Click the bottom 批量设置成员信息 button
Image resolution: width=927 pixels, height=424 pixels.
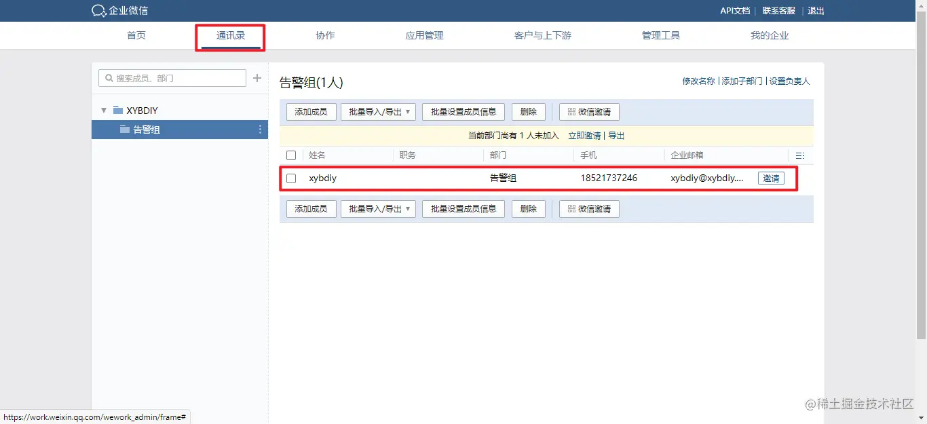click(463, 209)
